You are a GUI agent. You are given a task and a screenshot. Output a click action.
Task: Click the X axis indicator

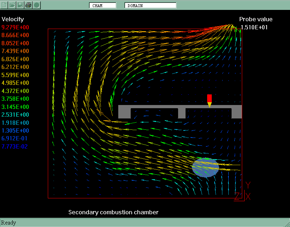248,197
